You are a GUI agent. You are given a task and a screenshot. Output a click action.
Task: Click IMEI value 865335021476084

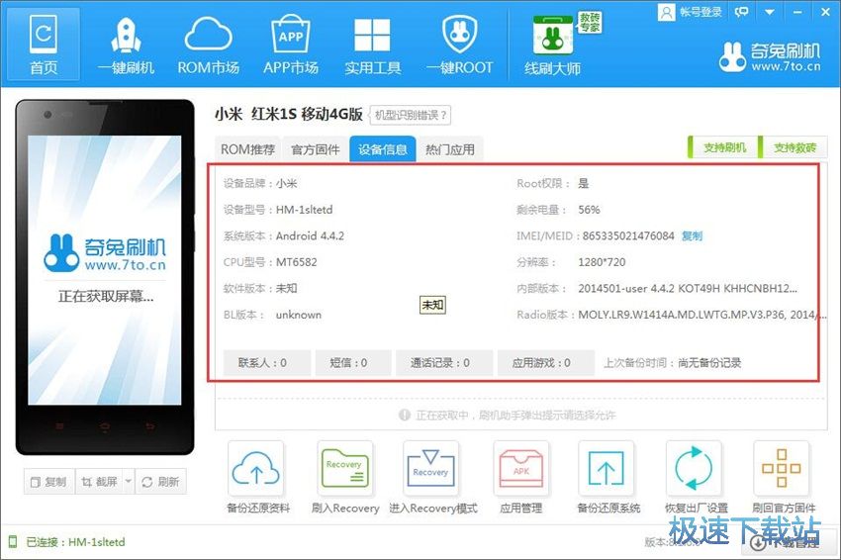(628, 235)
